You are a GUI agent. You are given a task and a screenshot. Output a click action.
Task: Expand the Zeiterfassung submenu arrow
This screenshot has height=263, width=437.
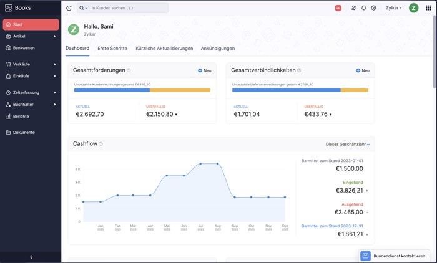pos(55,92)
